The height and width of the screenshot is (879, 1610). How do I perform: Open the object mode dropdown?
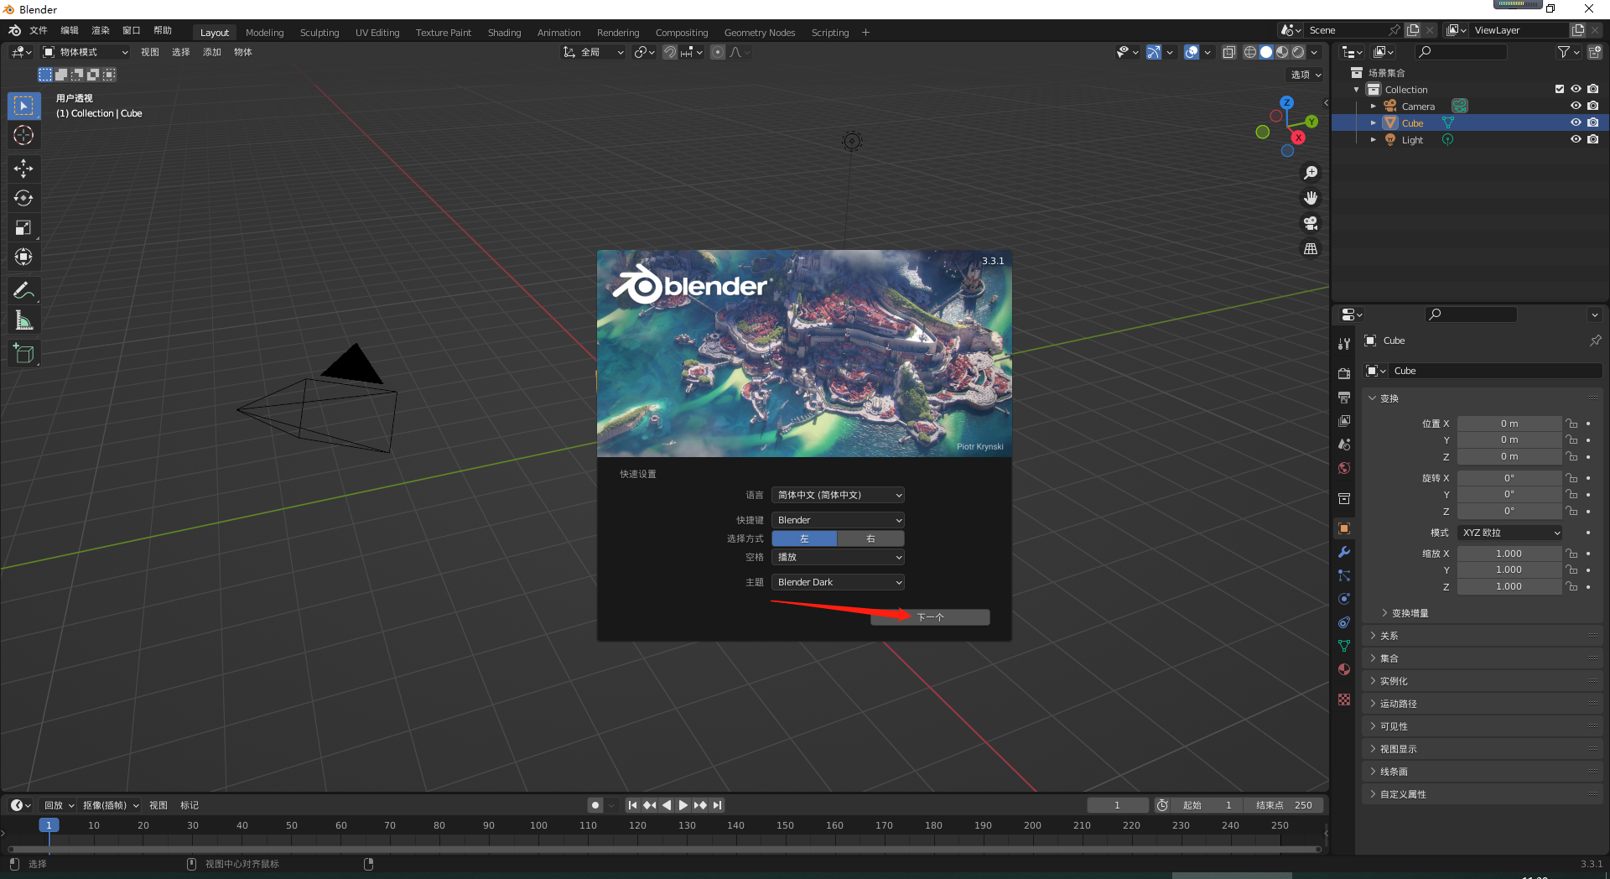point(86,52)
